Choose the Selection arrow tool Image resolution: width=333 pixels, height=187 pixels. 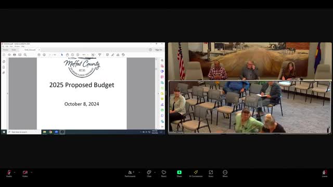point(62,55)
